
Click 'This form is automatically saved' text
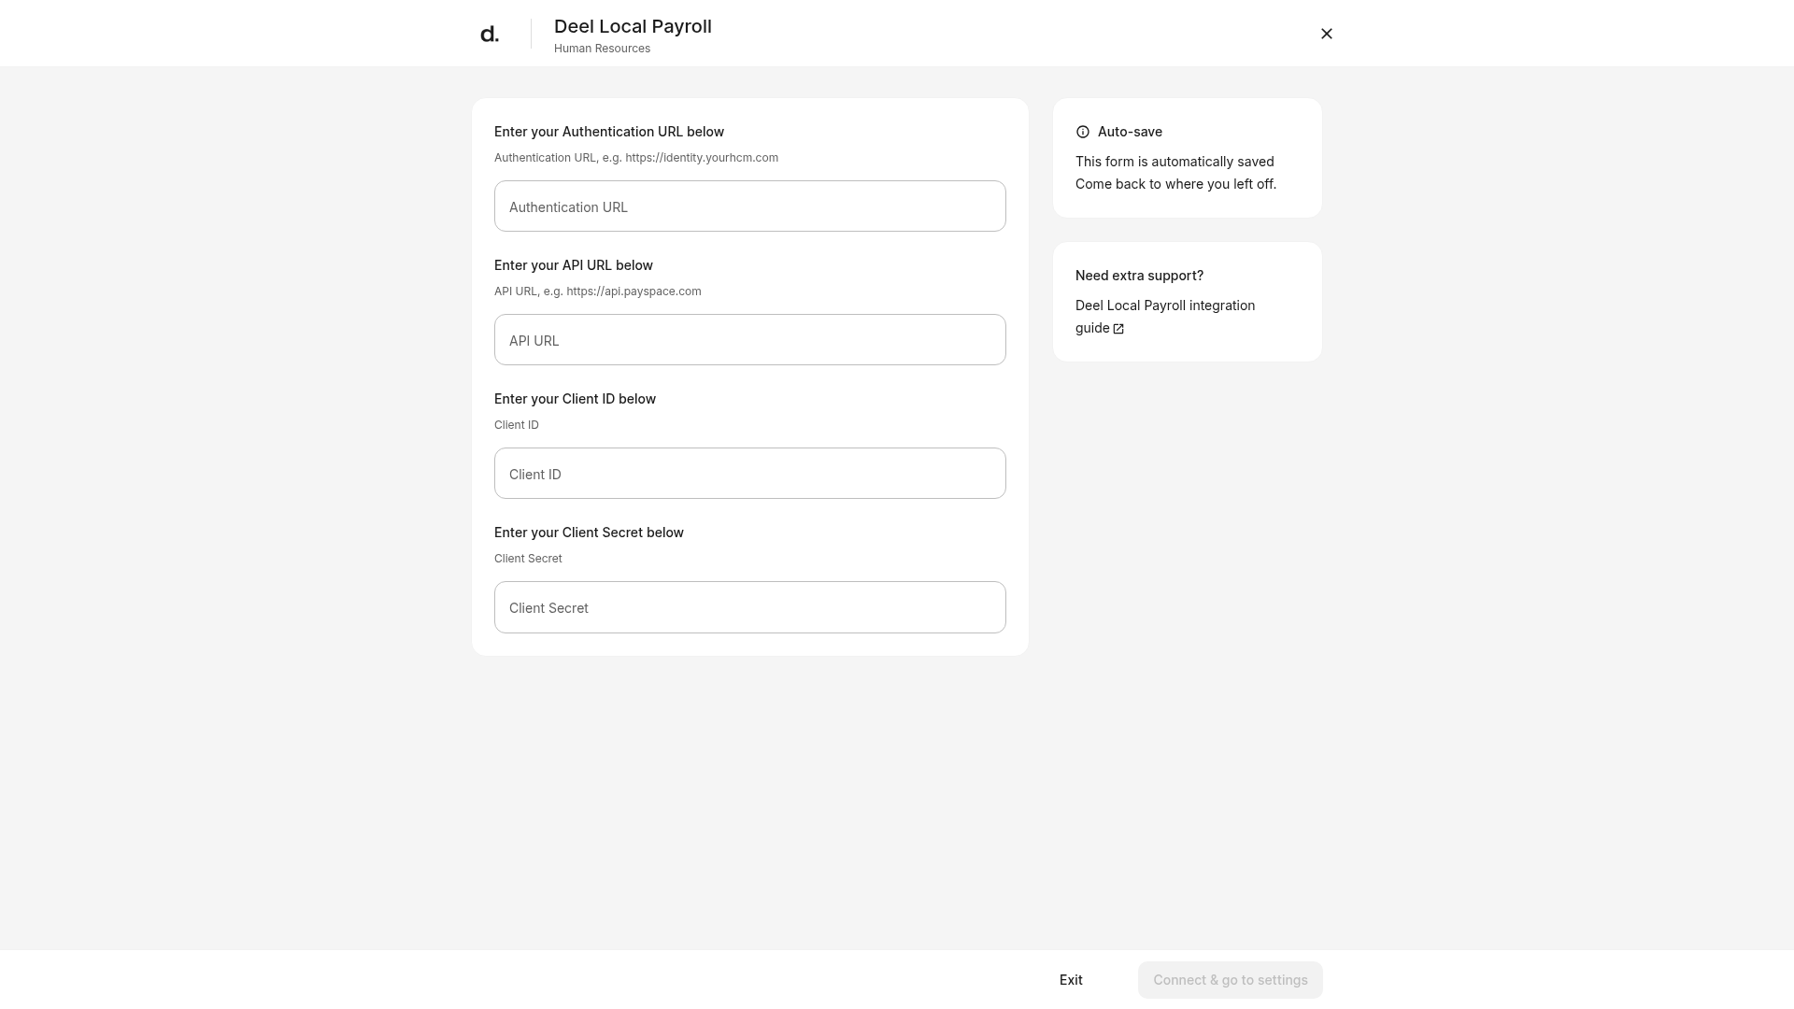pyautogui.click(x=1175, y=162)
